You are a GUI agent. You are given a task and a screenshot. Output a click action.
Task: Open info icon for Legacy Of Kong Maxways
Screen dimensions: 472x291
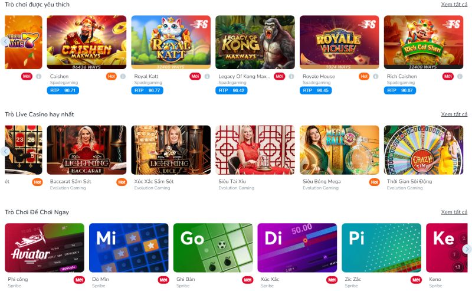(x=291, y=77)
